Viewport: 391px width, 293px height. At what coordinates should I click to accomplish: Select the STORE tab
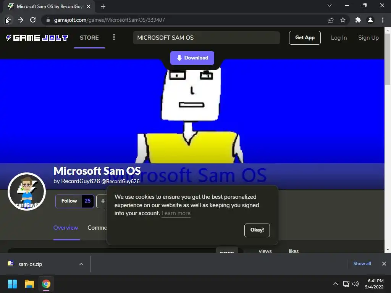pyautogui.click(x=89, y=38)
